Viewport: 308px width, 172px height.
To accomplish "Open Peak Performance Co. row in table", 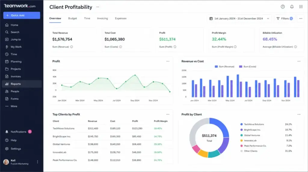I will tap(111, 160).
